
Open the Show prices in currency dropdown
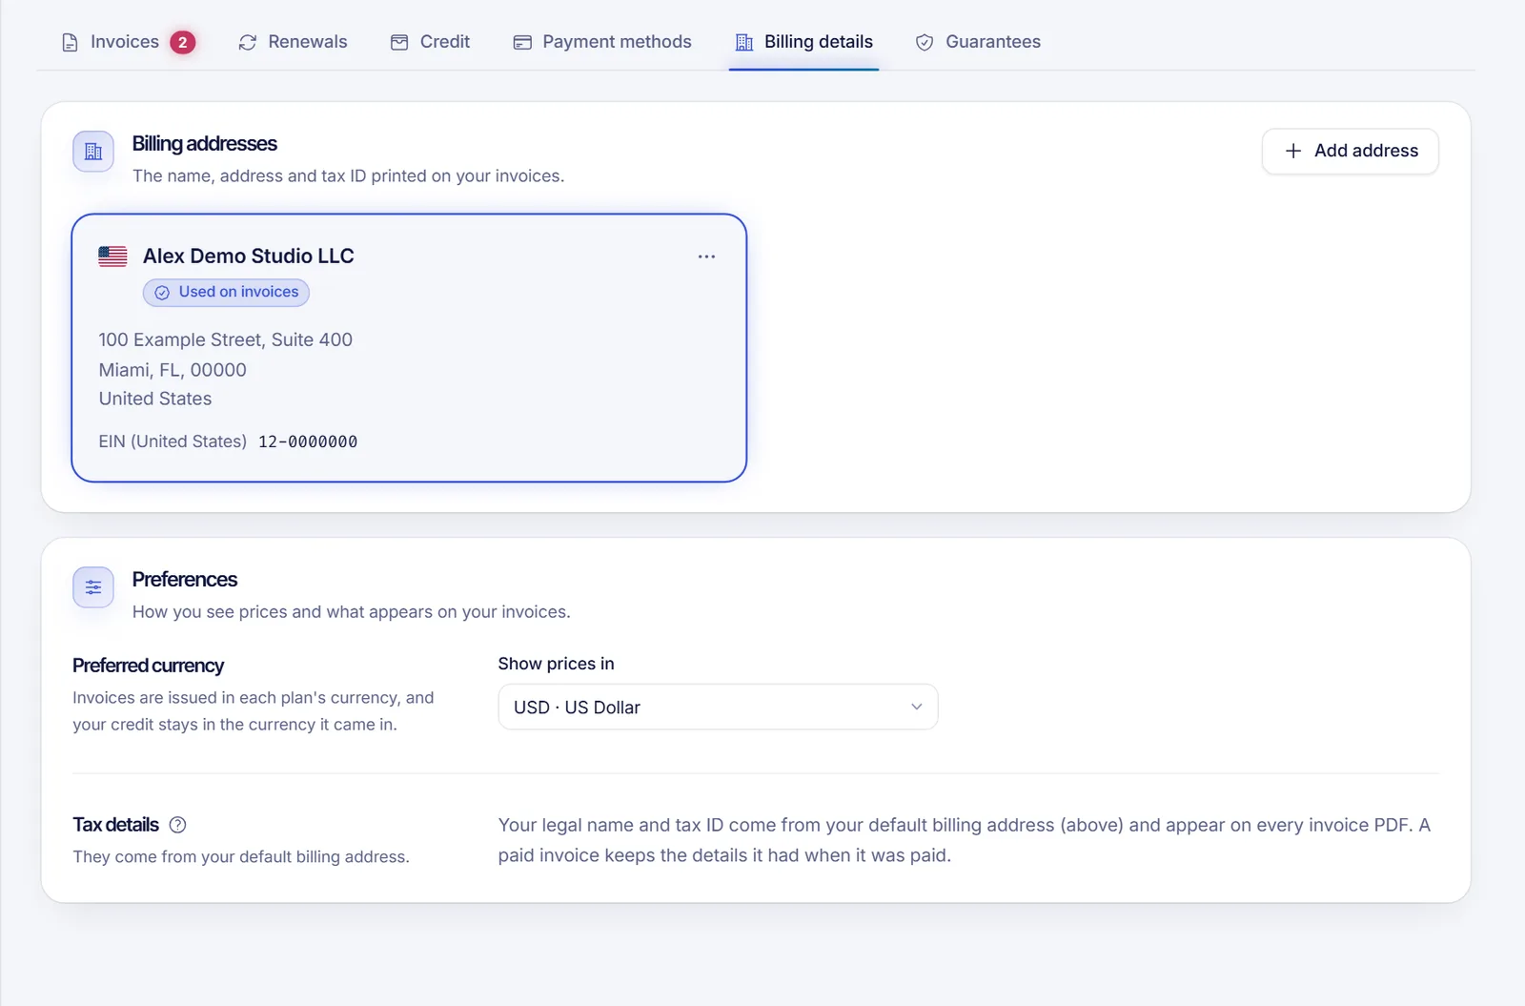pos(718,707)
